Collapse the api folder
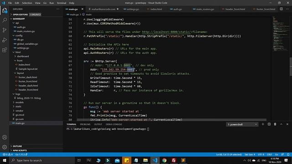 click(17, 23)
